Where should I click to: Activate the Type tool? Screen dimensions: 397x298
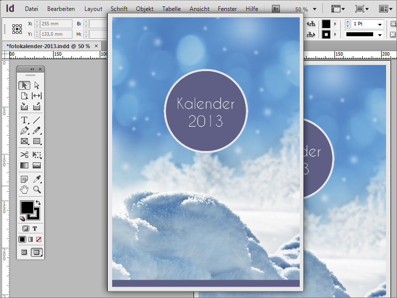pos(24,120)
